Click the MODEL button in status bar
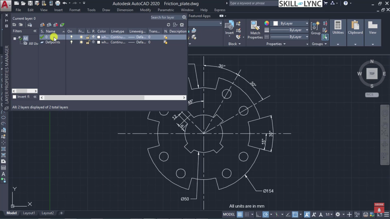 point(229,214)
